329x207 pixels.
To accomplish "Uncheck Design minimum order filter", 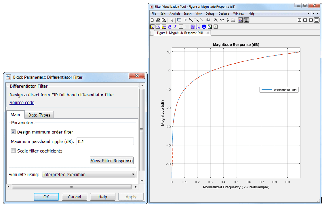I will click(x=13, y=132).
